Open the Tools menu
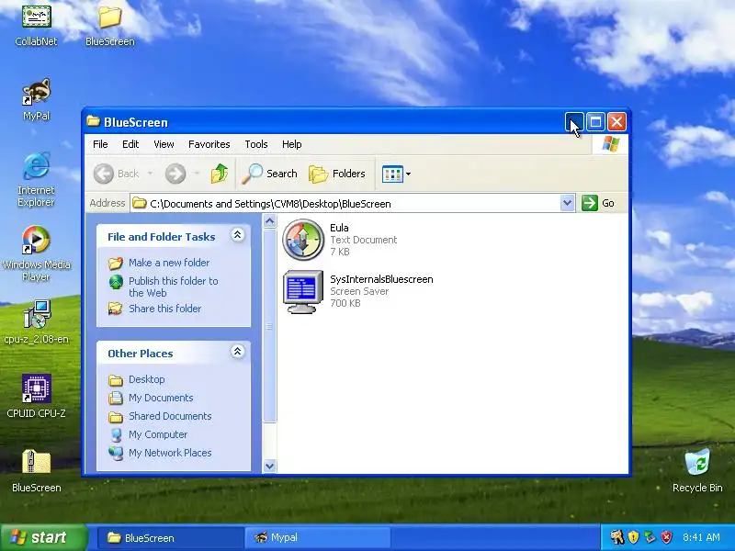Viewport: 735px width, 551px height. click(256, 144)
